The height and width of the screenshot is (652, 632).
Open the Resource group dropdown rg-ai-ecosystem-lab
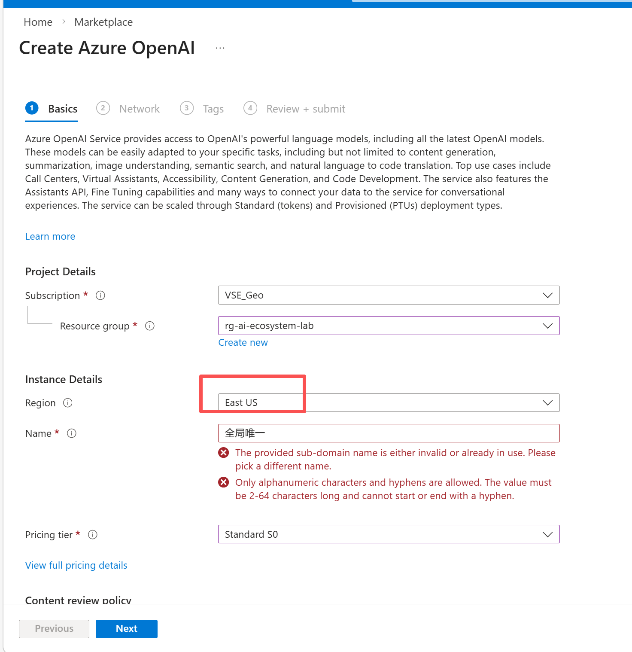[x=389, y=326]
